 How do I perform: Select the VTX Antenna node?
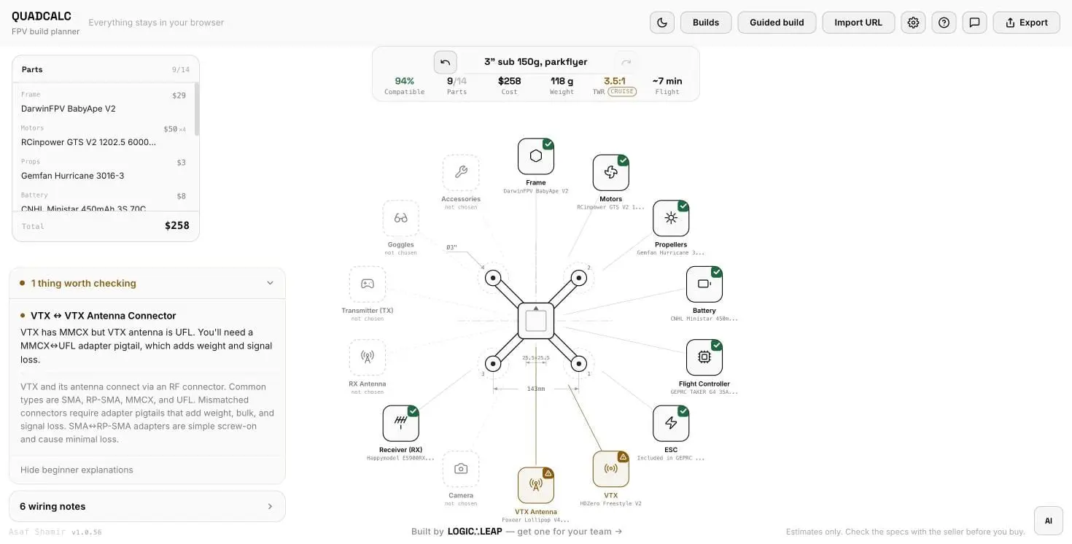point(536,486)
